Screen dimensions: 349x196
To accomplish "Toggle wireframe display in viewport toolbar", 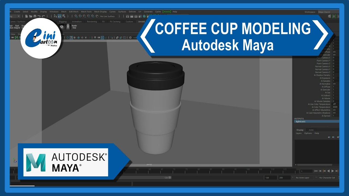I will click(68, 38).
